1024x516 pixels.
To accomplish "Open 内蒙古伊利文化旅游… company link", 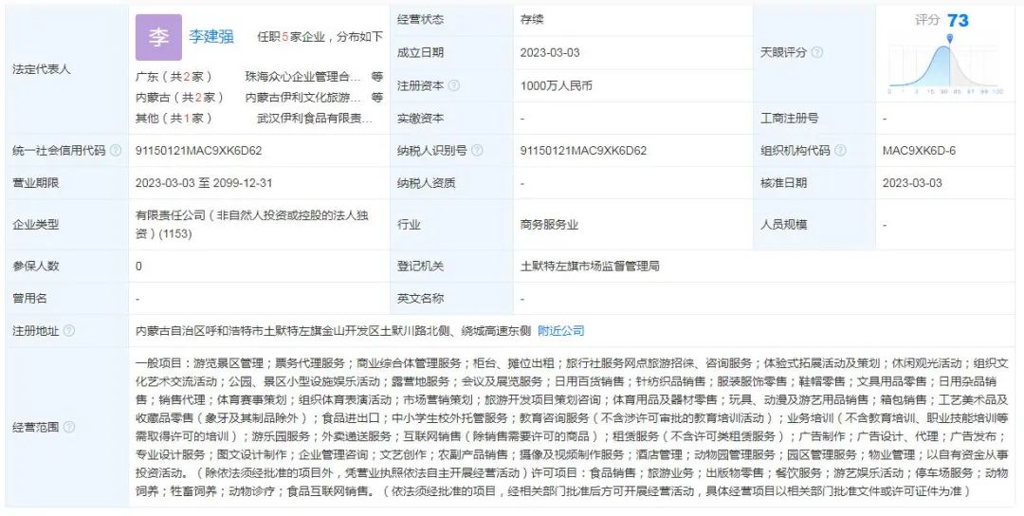I will click(x=303, y=98).
